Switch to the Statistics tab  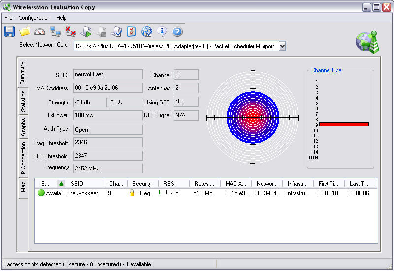coord(23,102)
